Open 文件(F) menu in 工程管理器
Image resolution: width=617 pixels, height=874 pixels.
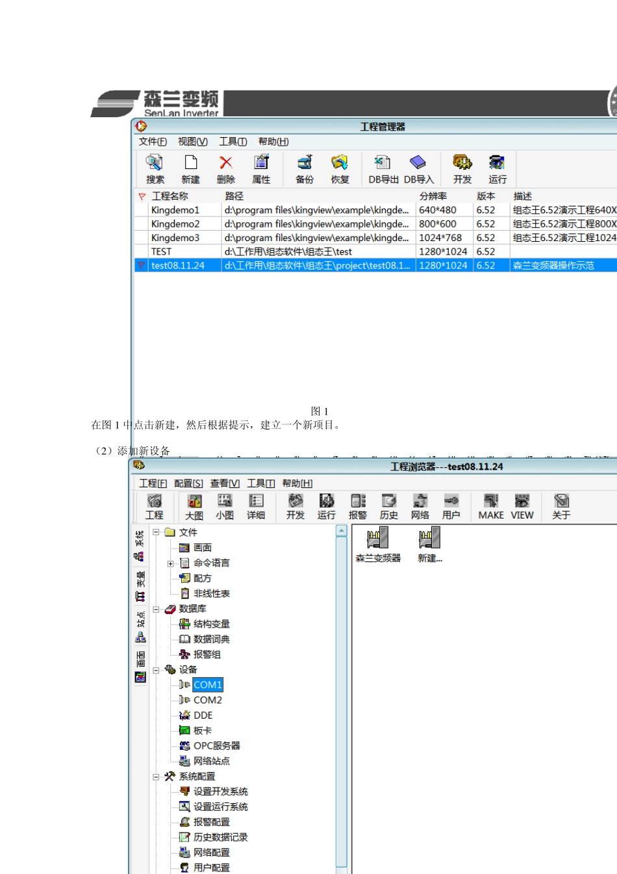coord(153,142)
